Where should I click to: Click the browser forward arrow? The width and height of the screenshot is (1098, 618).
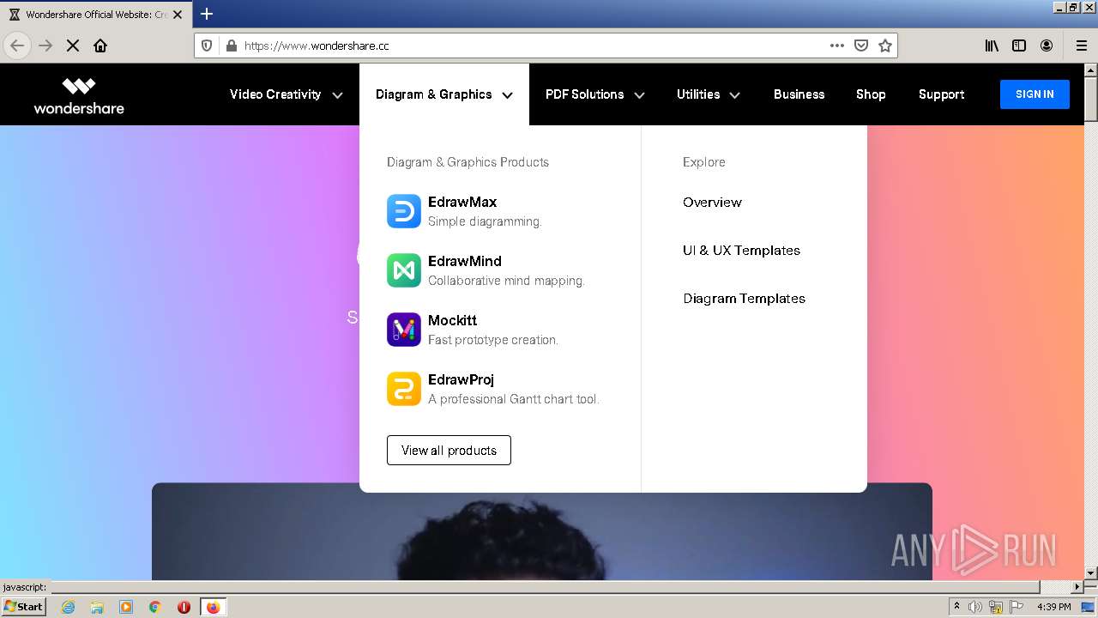(45, 45)
